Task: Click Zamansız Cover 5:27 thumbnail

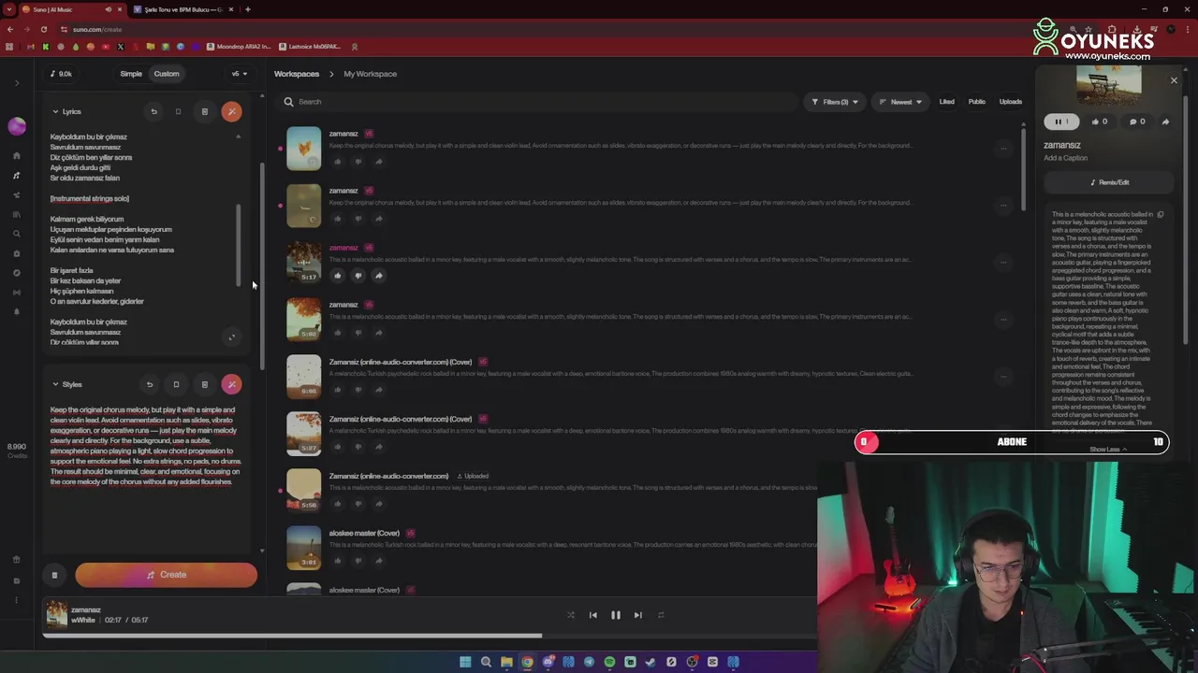Action: coord(303,434)
